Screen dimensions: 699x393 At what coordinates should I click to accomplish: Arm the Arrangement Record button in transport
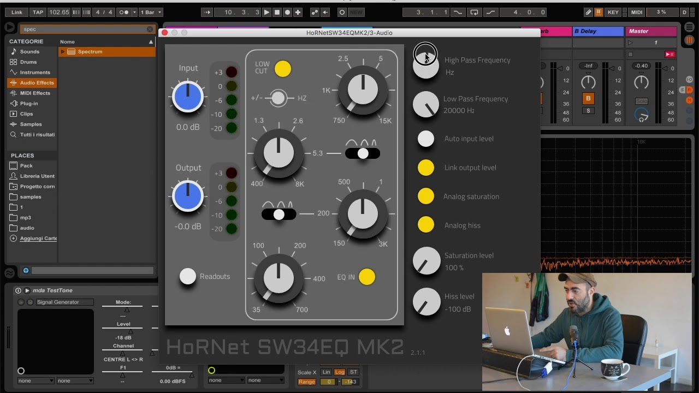(x=287, y=12)
